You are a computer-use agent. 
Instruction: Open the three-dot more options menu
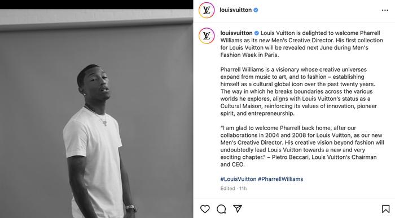385,10
